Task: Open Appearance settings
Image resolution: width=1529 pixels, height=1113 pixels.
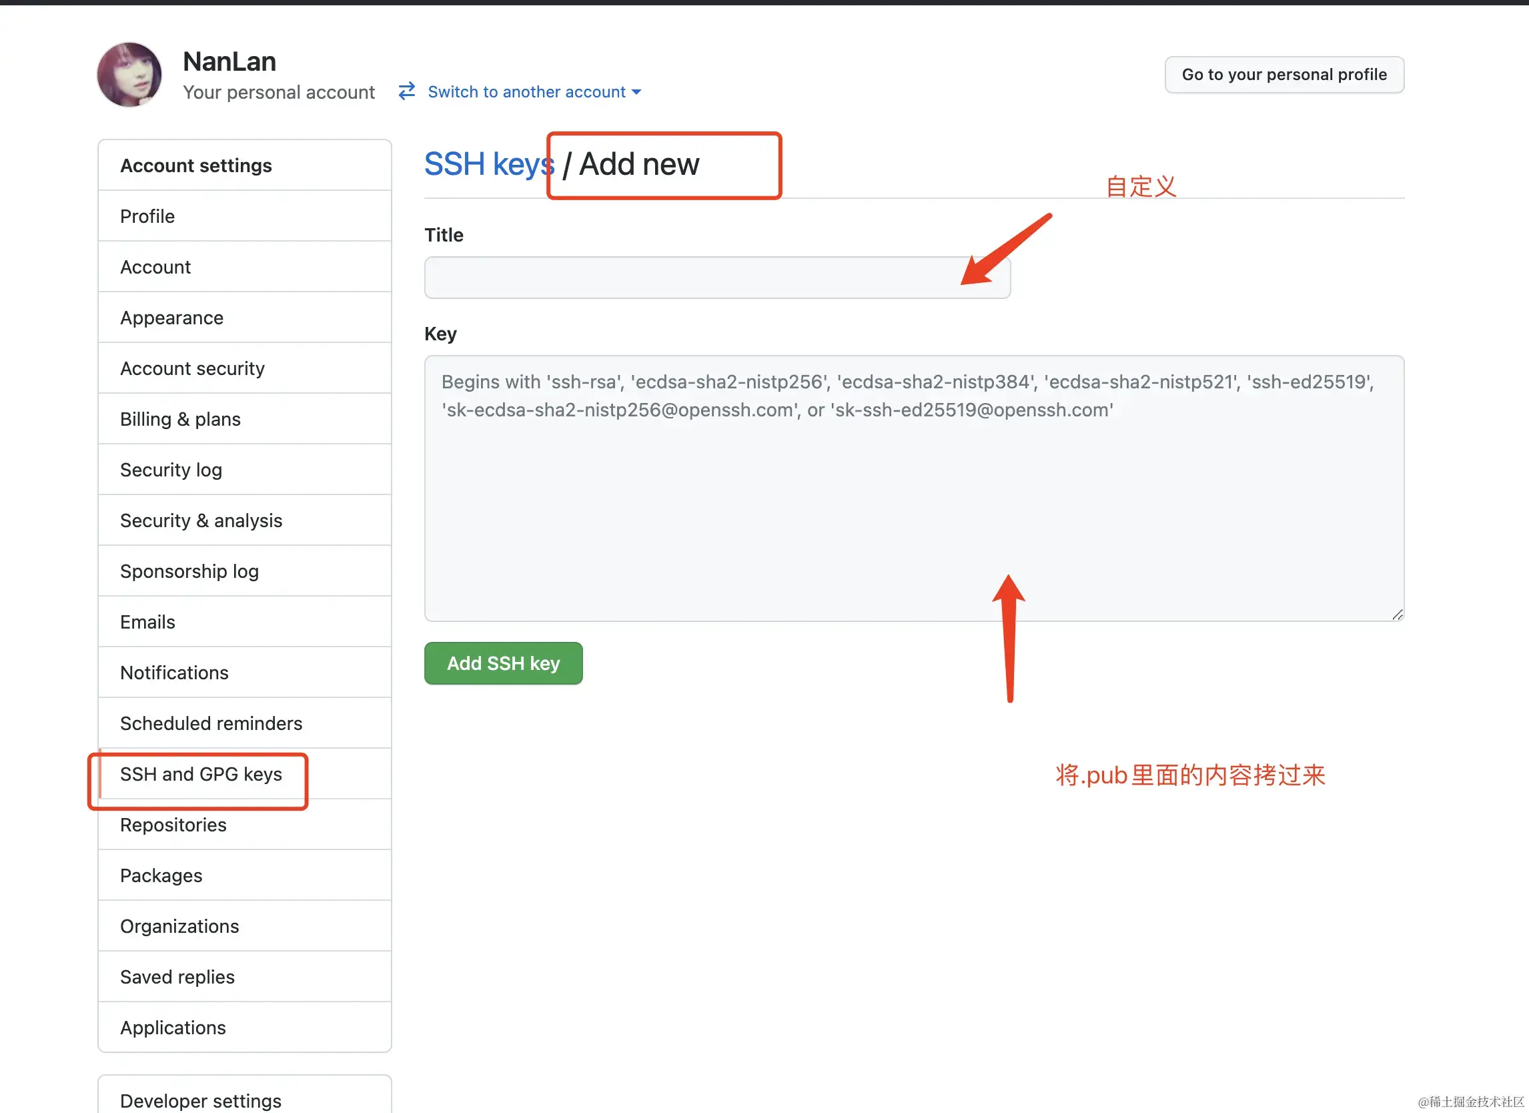Action: coord(172,318)
